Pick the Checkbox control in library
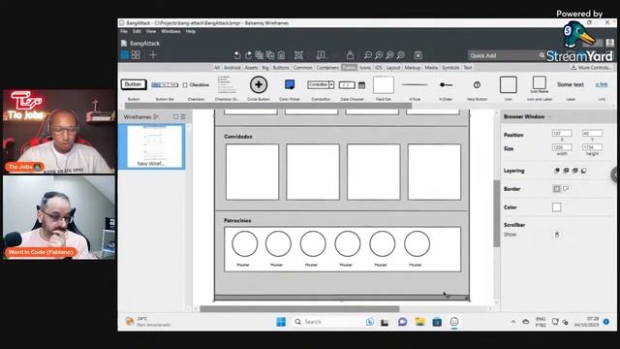 coord(196,84)
